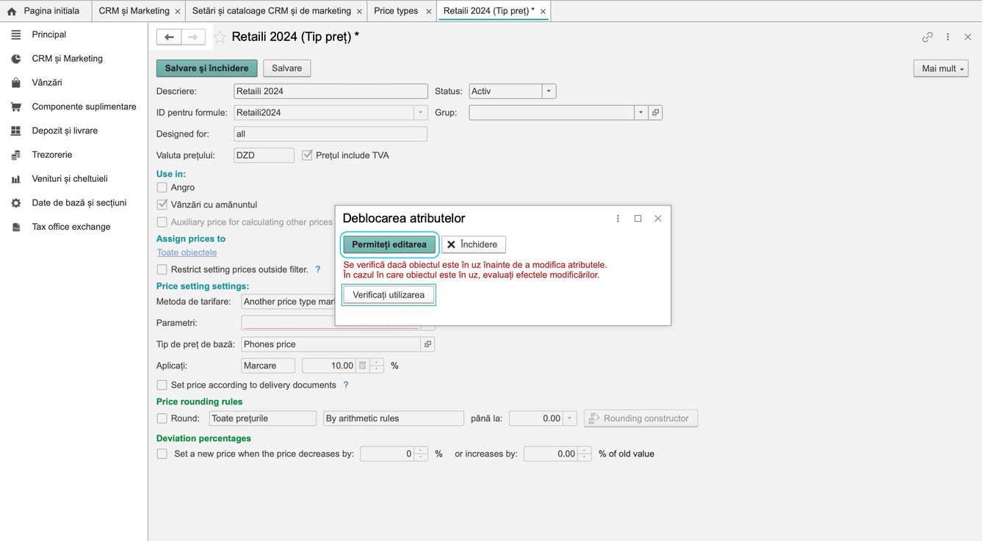Expand the până la rounding dropdown
This screenshot has width=982, height=541.
tap(569, 418)
